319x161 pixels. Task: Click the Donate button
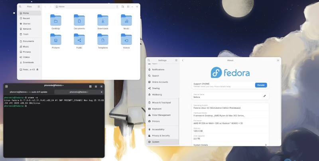click(261, 85)
